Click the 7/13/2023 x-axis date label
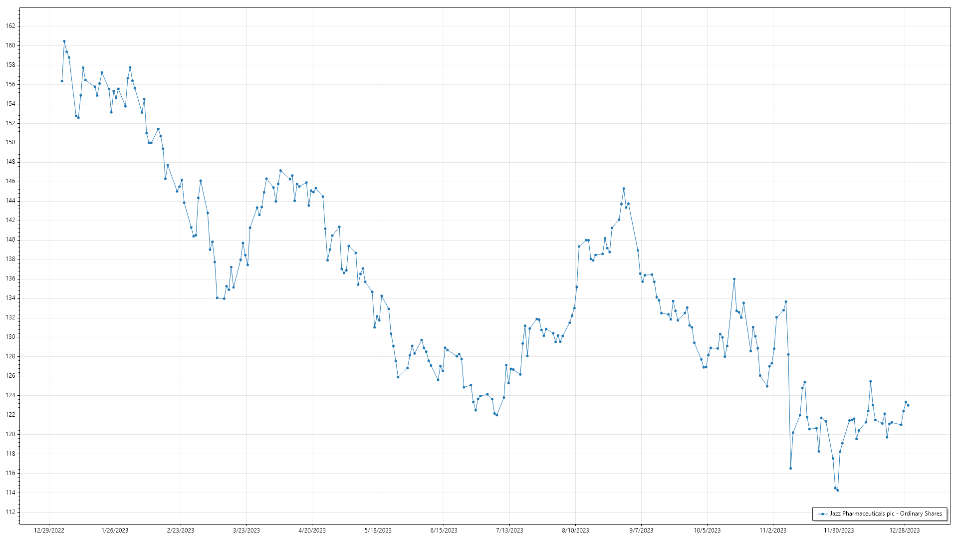The width and height of the screenshot is (958, 539). pyautogui.click(x=509, y=531)
